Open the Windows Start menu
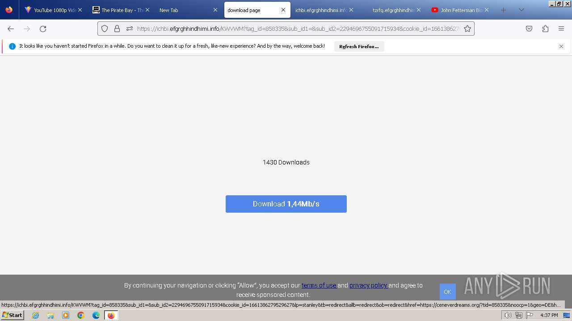The width and height of the screenshot is (572, 321). click(12, 315)
